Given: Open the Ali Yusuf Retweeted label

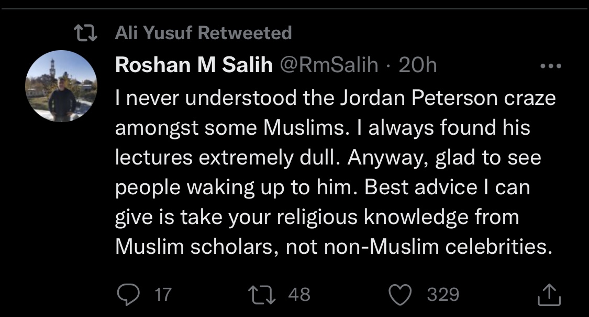Looking at the screenshot, I should pyautogui.click(x=203, y=33).
